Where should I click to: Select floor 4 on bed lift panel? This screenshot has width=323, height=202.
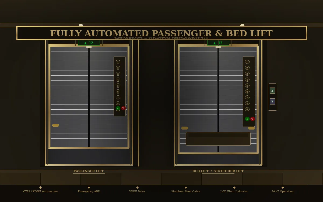247,80
